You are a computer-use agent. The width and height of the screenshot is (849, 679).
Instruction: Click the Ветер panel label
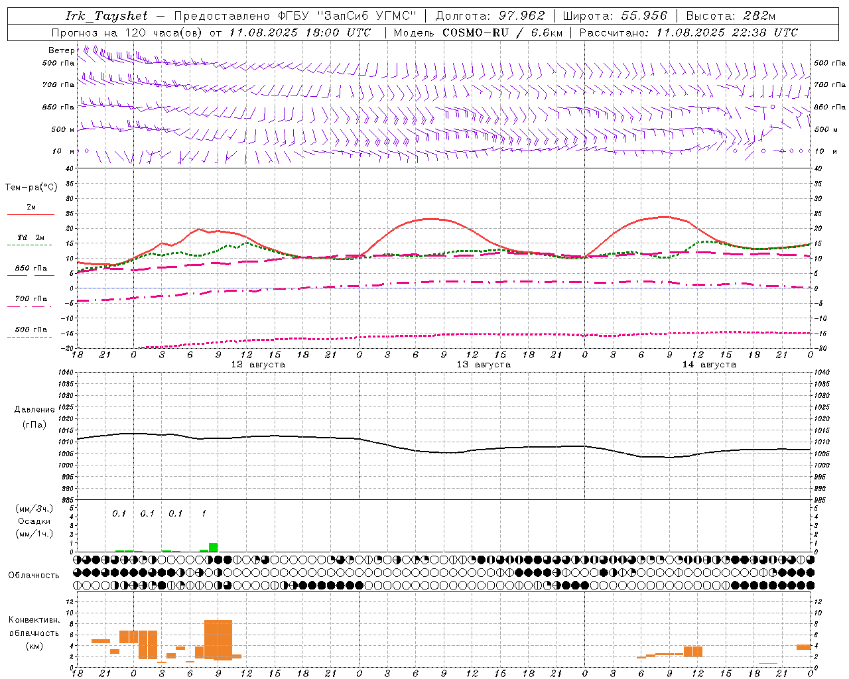click(61, 50)
